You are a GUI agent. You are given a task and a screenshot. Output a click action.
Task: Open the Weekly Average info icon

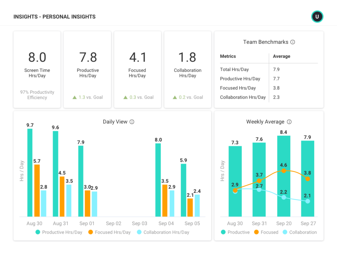pos(289,121)
